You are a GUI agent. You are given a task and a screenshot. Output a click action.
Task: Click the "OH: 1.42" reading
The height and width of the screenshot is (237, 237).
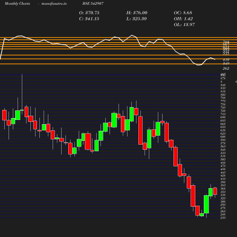pyautogui.click(x=183, y=19)
